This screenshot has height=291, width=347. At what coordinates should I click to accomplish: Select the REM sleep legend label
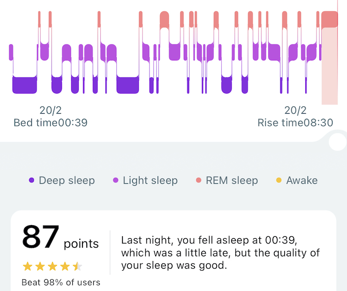(x=232, y=181)
